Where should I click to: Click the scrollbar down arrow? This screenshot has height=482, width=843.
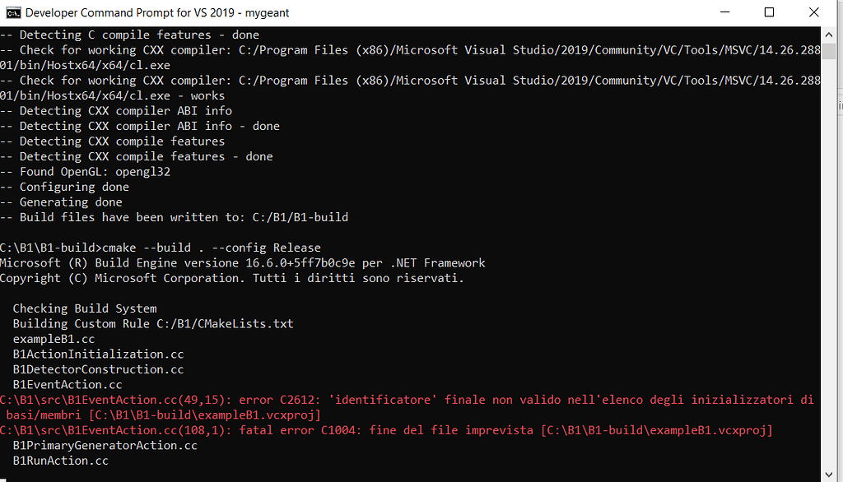[x=830, y=475]
